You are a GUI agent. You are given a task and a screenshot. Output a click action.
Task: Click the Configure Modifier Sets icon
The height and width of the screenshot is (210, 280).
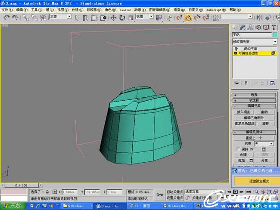272,83
